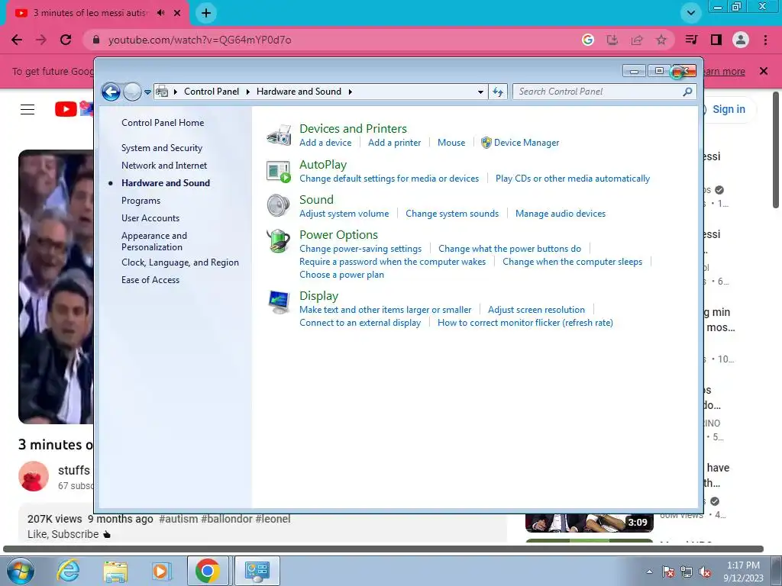This screenshot has width=782, height=586.
Task: Click the Display monitor icon
Action: [278, 302]
